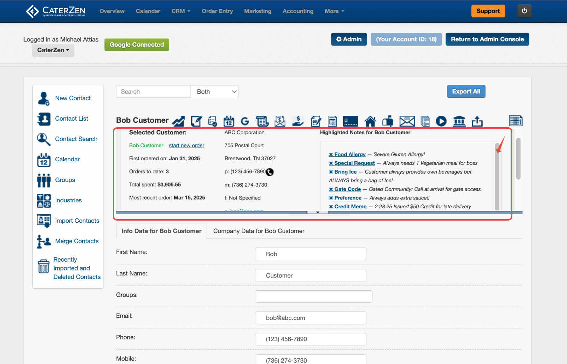Viewport: 567px width, 364px height.
Task: Click the Email field with bob@abc.com
Action: click(311, 318)
